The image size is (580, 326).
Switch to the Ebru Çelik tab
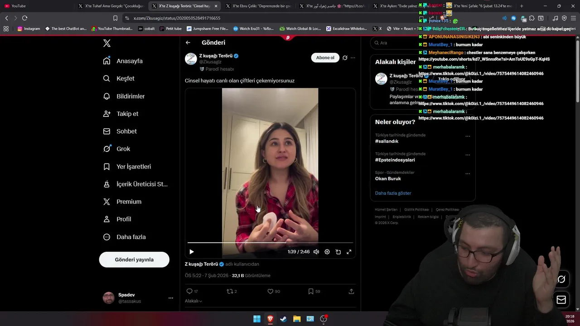click(259, 6)
